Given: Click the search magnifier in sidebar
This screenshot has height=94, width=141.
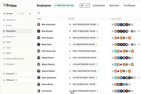Looking at the screenshot, I should coord(30,14).
